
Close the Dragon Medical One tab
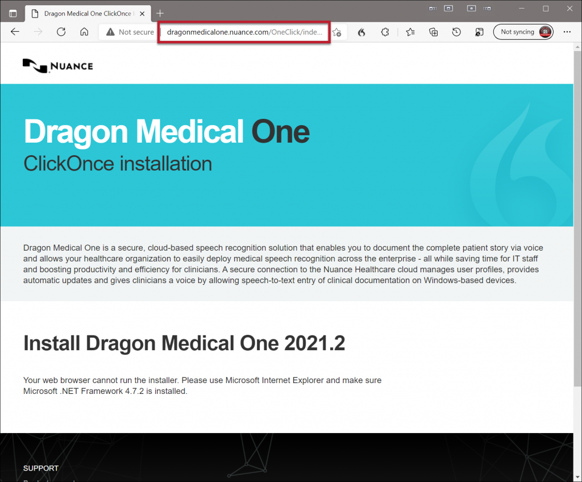[142, 14]
